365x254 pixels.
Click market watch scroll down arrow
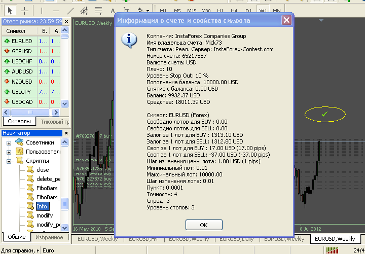[x=64, y=103]
